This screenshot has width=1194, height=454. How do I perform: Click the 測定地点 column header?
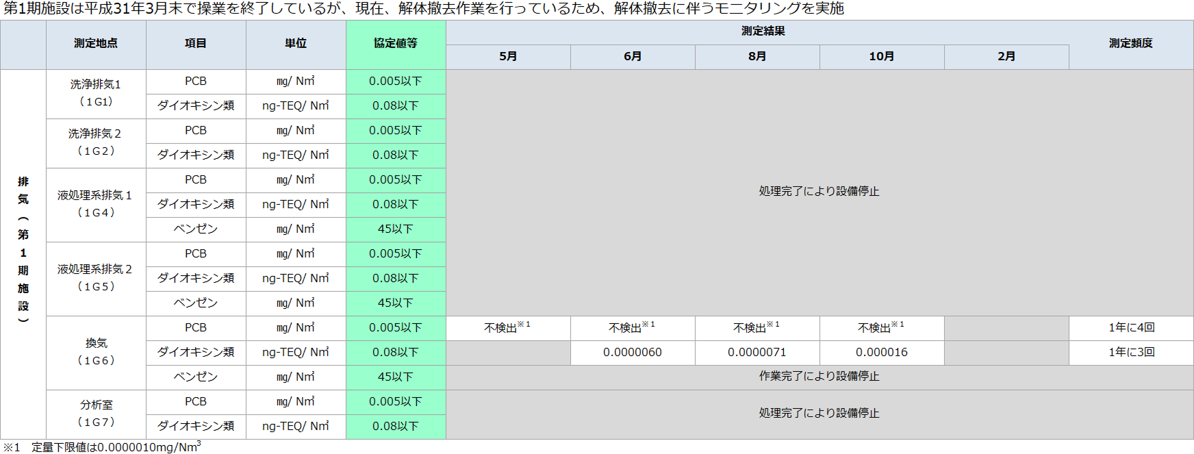click(96, 44)
